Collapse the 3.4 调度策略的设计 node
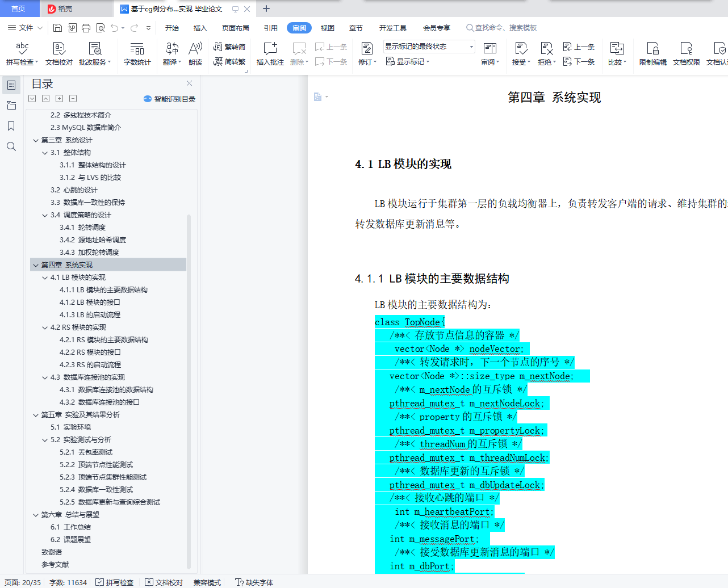Viewport: 728px width, 588px height. [45, 215]
